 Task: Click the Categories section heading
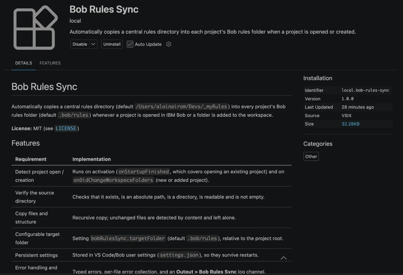(318, 144)
